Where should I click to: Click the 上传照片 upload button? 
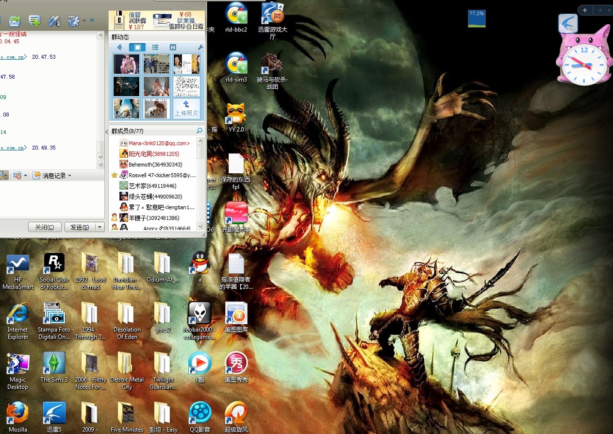click(x=186, y=109)
